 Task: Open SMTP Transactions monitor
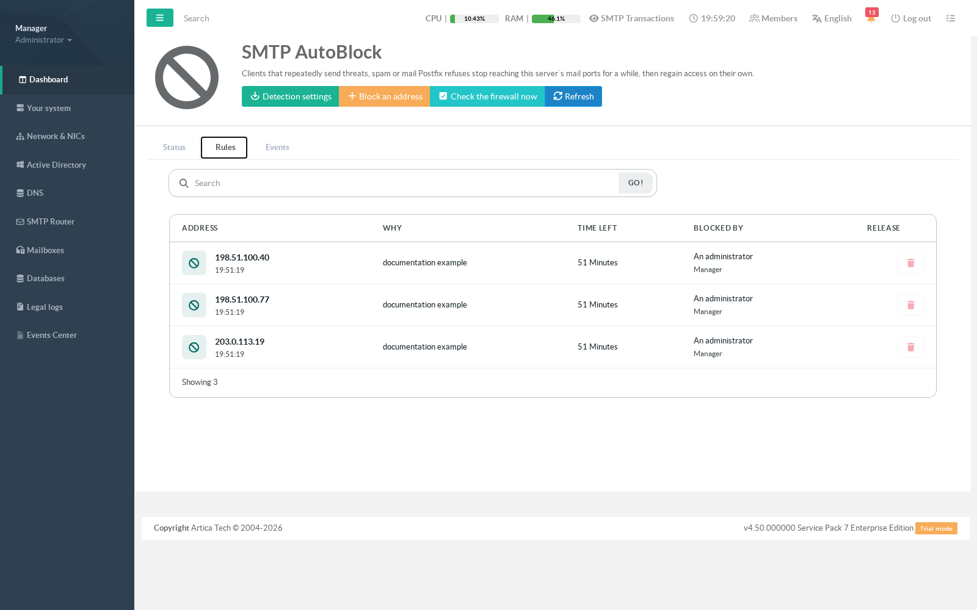(x=631, y=18)
